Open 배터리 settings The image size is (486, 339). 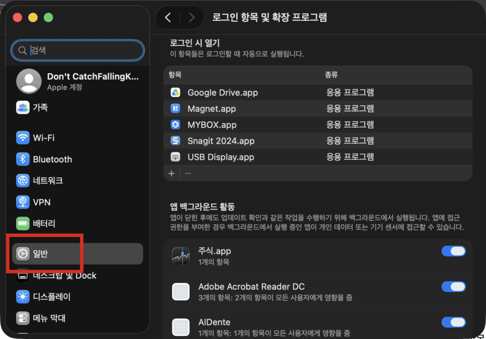click(x=77, y=223)
